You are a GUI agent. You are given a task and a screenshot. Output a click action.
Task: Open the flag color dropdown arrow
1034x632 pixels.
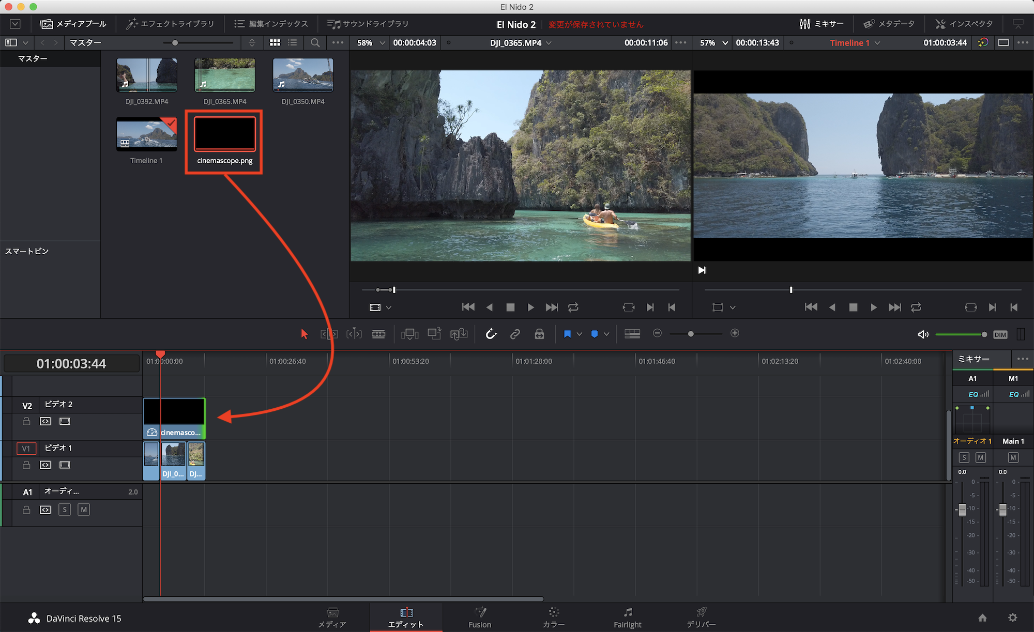point(580,334)
